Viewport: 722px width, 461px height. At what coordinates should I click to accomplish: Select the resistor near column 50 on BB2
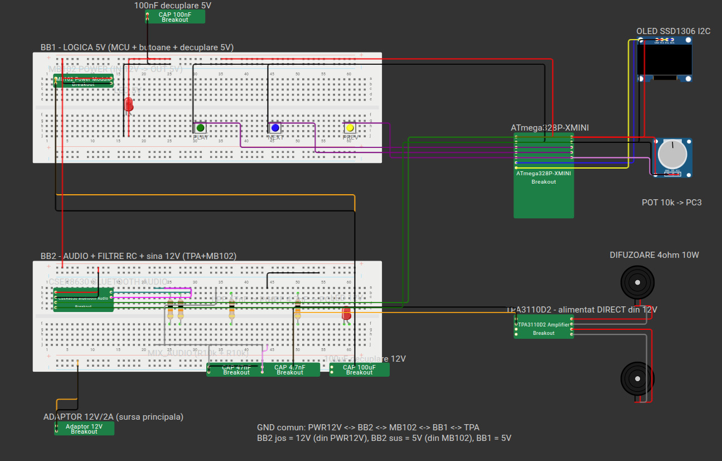pos(297,310)
